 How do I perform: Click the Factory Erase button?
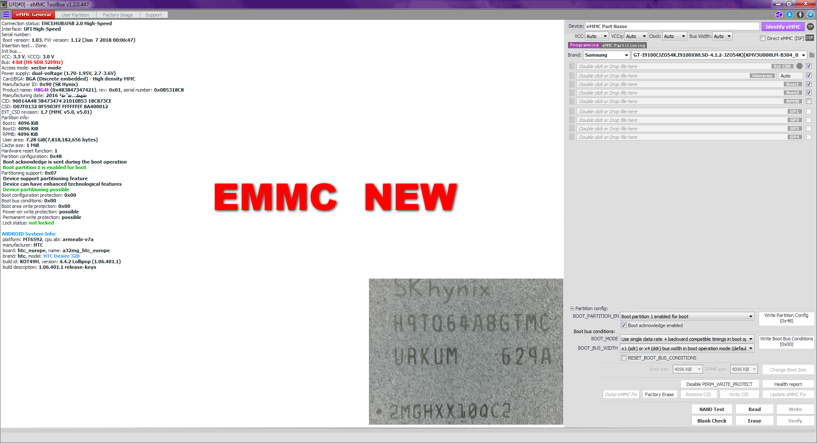click(659, 394)
